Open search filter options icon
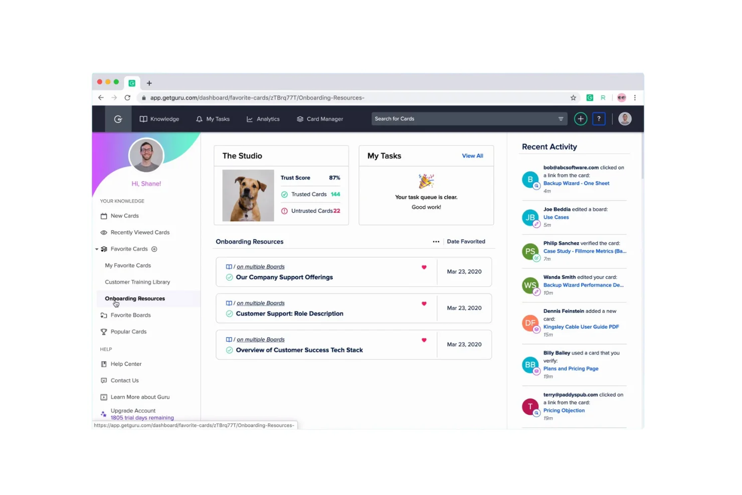 coord(561,119)
